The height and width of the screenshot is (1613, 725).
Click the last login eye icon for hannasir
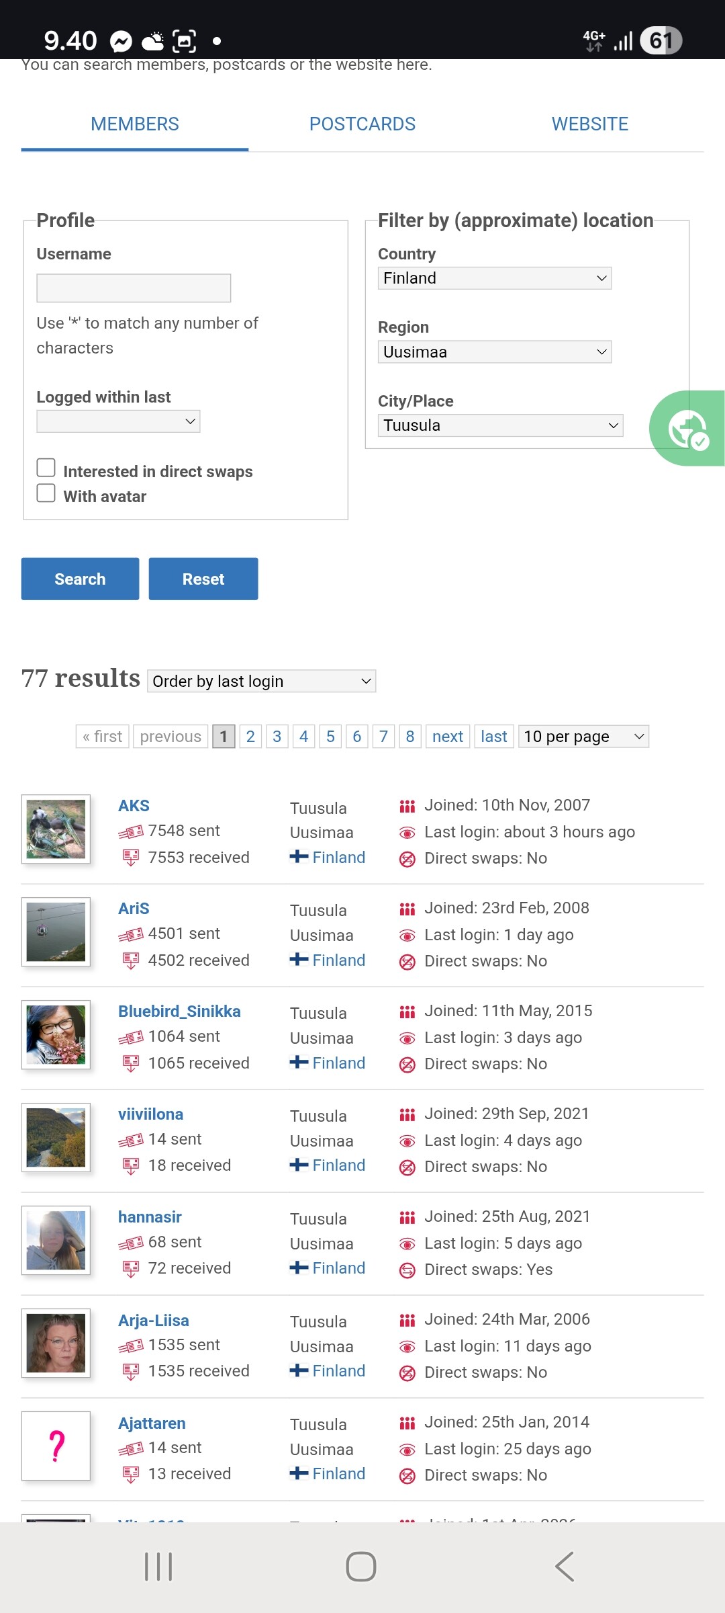407,1244
